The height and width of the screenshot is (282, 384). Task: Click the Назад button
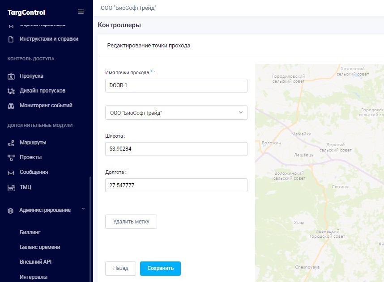120,268
